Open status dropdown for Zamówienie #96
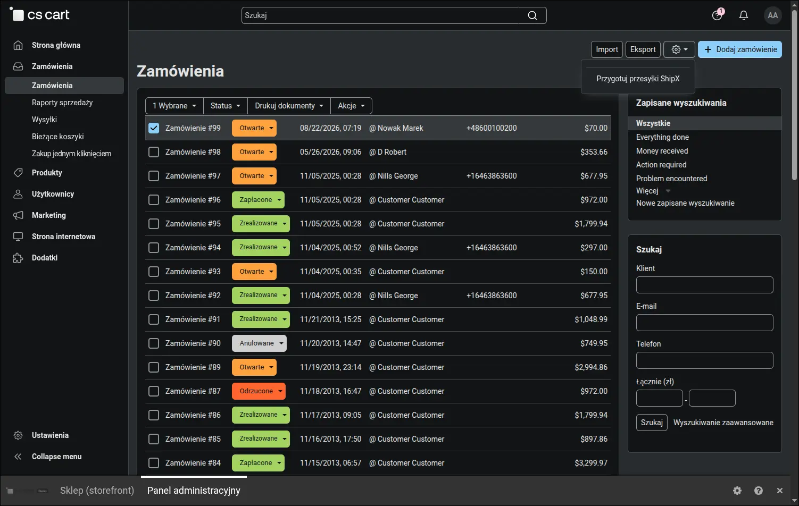 [x=258, y=200]
